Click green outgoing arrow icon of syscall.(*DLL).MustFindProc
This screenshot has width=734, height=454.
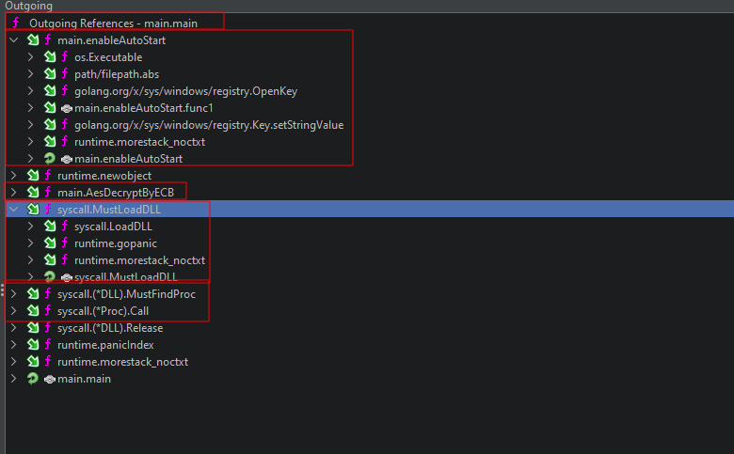pos(33,293)
